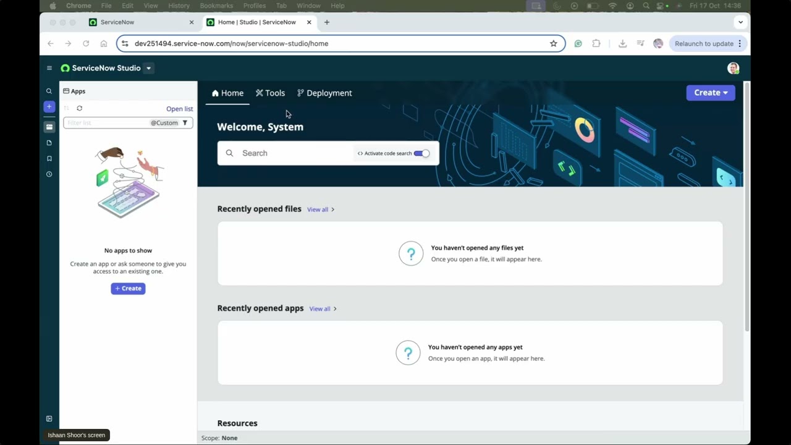
Task: Click Relaunch to update button
Action: point(704,43)
